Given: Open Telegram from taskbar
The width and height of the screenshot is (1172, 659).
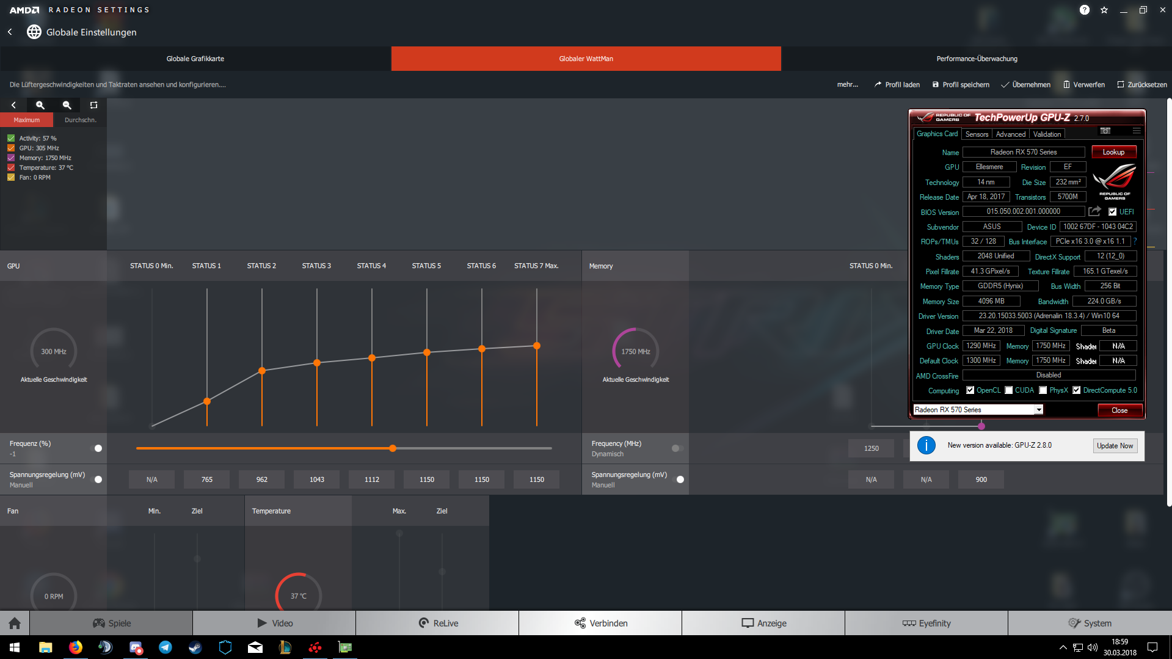Looking at the screenshot, I should (166, 647).
